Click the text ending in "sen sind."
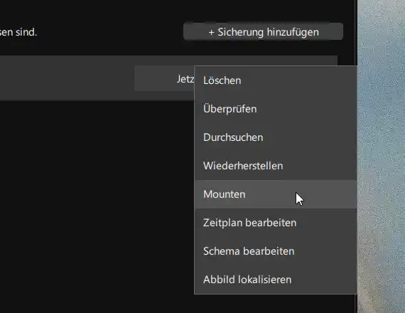 pos(18,32)
